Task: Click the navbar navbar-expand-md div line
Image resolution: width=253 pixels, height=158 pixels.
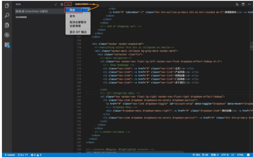Action: [x=118, y=44]
